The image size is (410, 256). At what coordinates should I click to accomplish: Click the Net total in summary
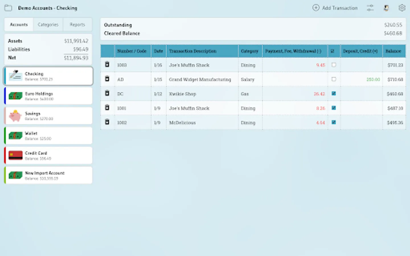pos(76,58)
